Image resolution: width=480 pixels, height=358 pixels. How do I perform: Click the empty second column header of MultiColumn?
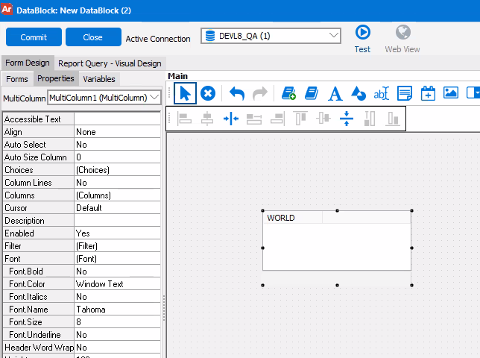tap(367, 218)
